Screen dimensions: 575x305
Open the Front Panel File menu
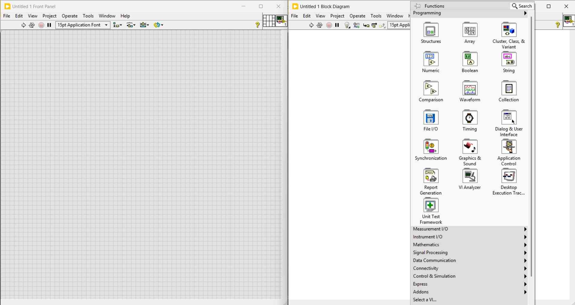pyautogui.click(x=7, y=16)
